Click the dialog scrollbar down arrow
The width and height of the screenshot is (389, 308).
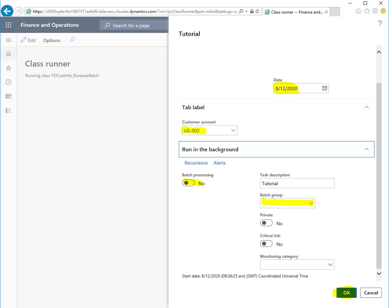point(379,273)
